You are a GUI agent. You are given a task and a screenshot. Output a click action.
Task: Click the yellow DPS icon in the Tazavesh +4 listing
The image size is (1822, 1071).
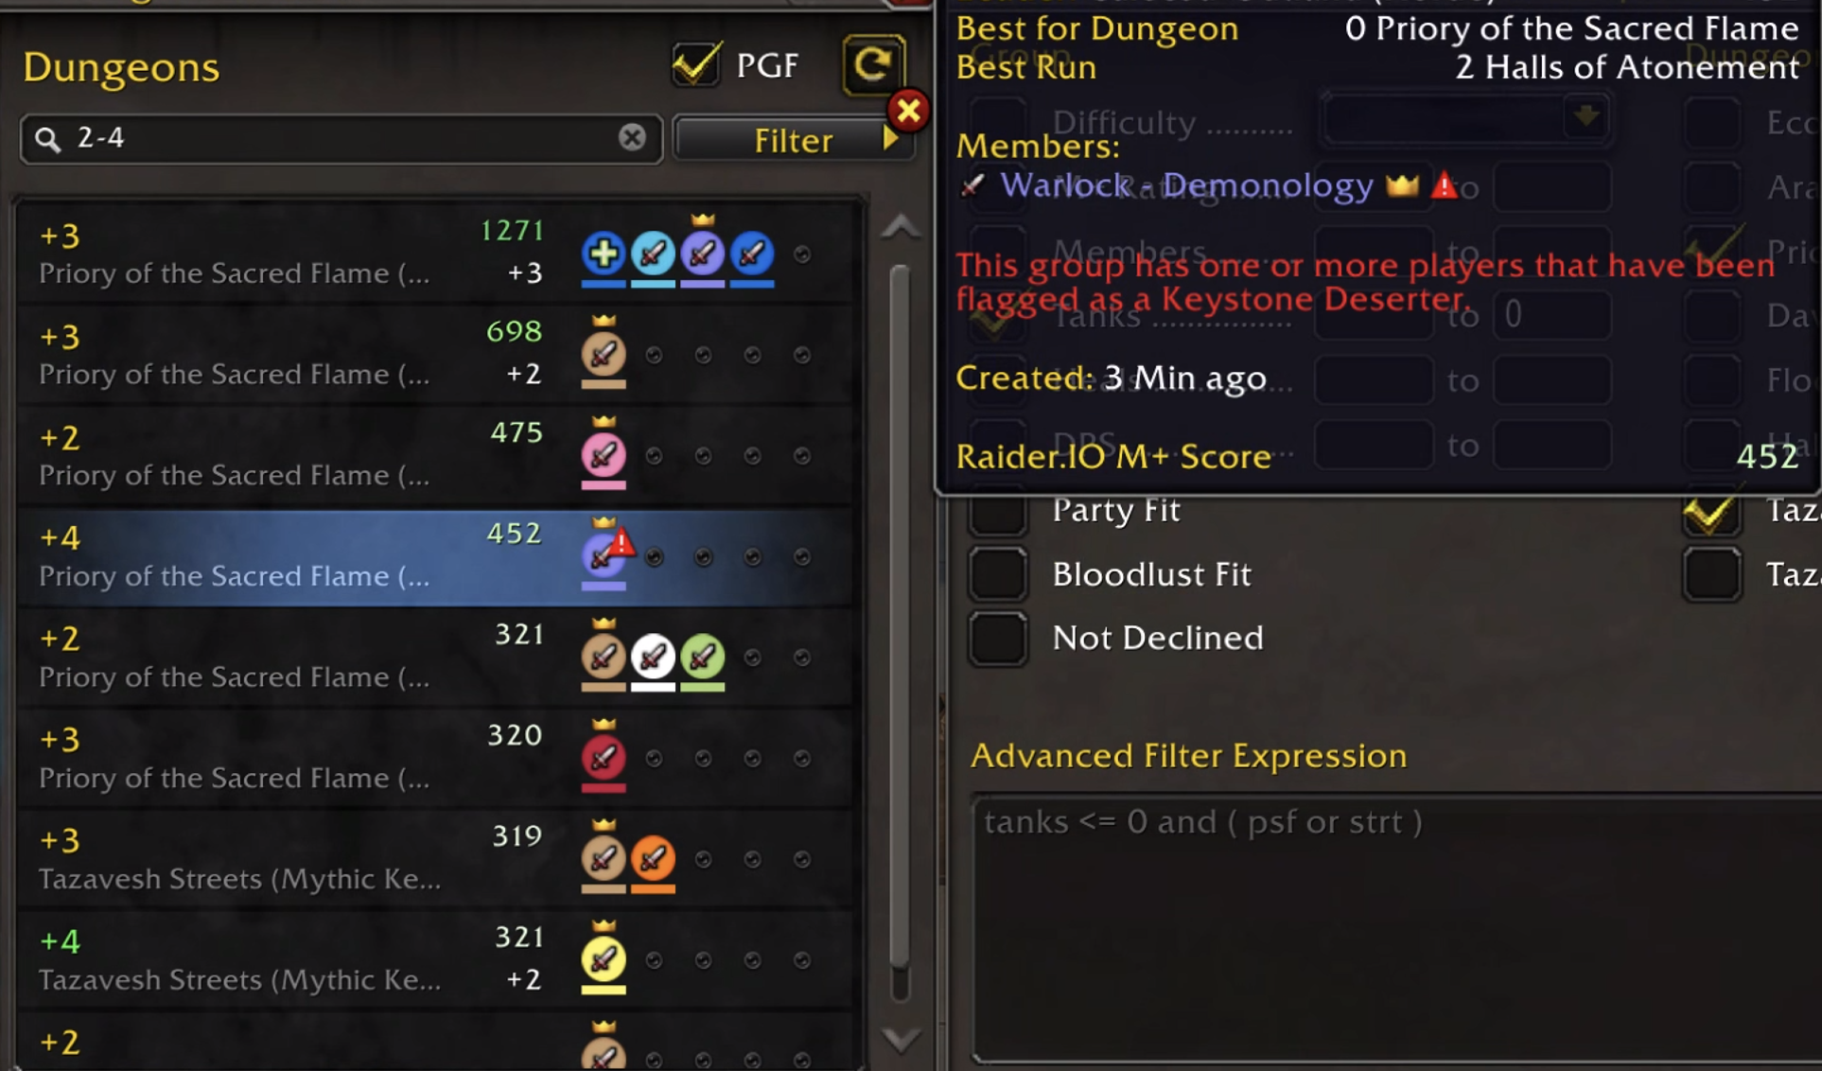coord(604,960)
